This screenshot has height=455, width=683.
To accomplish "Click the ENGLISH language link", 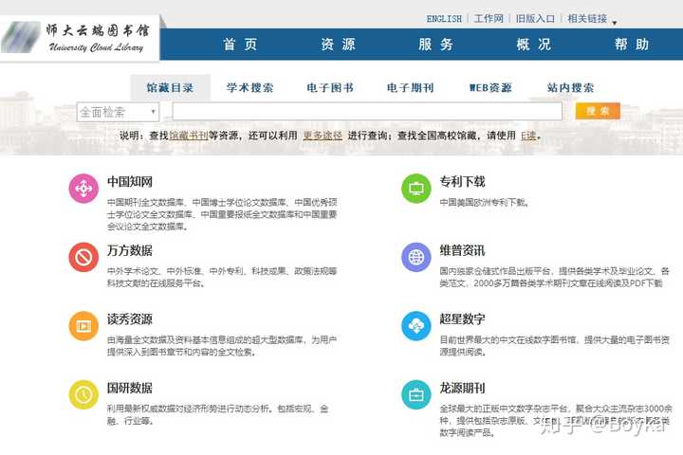I will 444,19.
